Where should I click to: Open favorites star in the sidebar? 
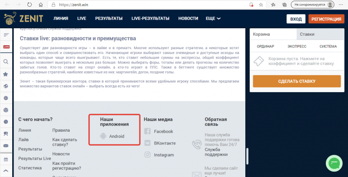[6, 74]
